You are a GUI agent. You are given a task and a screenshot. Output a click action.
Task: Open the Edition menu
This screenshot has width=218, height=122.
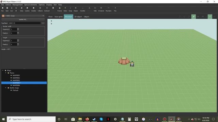click(x=8, y=5)
